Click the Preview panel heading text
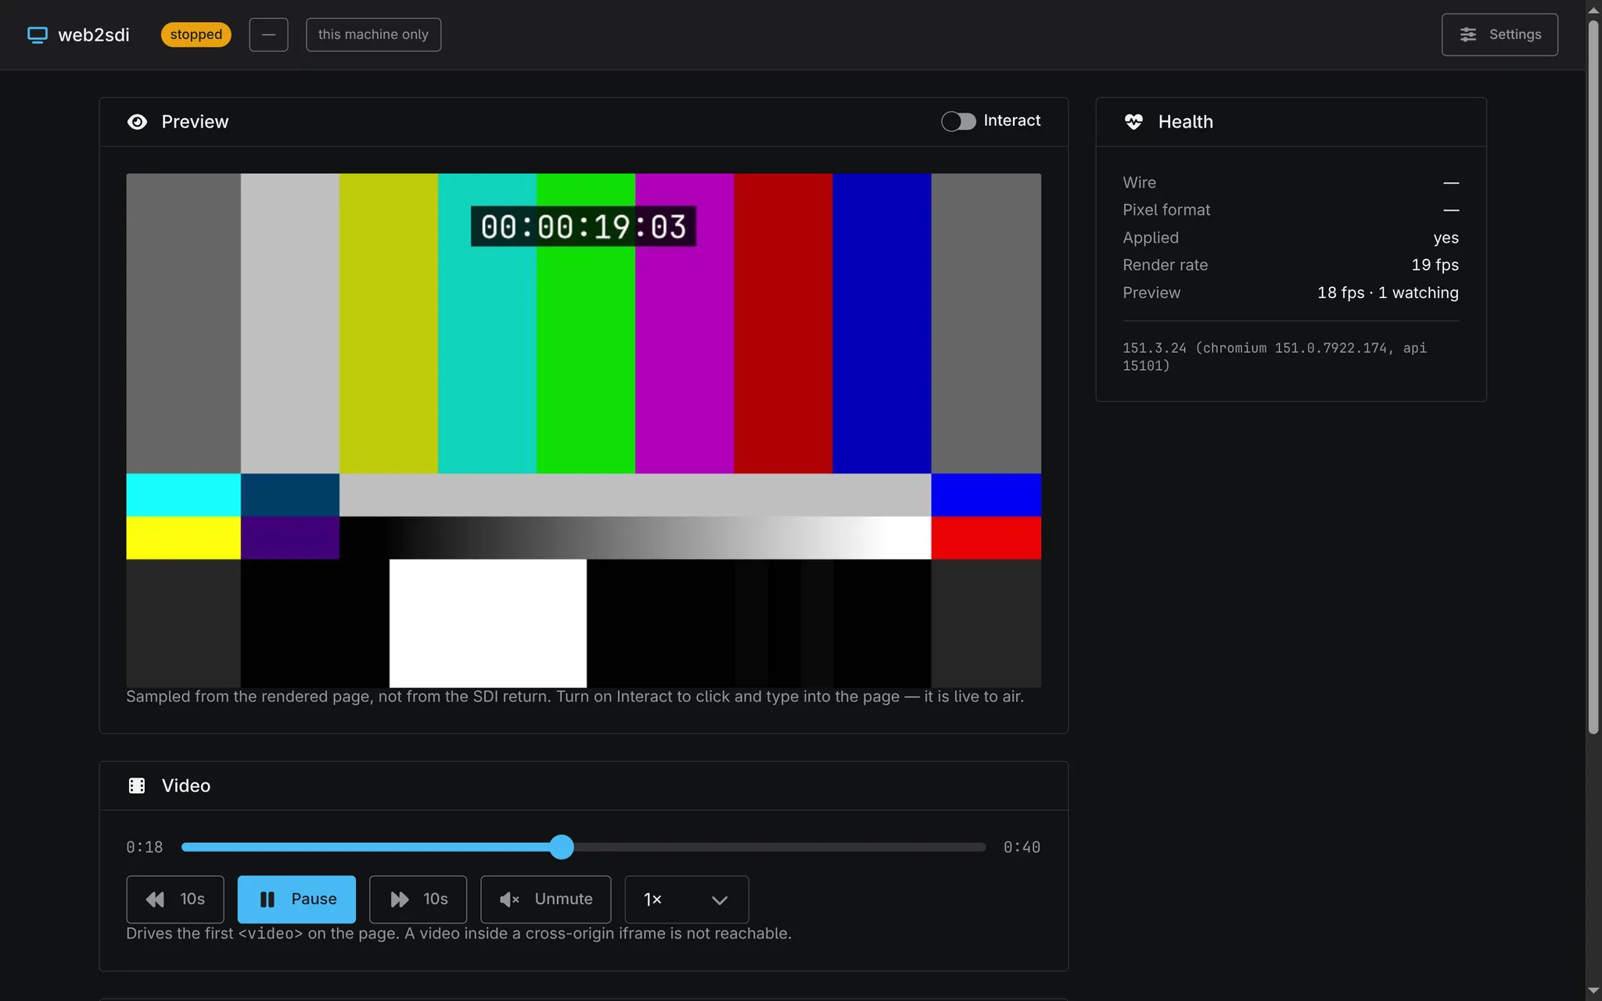This screenshot has height=1001, width=1602. (195, 122)
